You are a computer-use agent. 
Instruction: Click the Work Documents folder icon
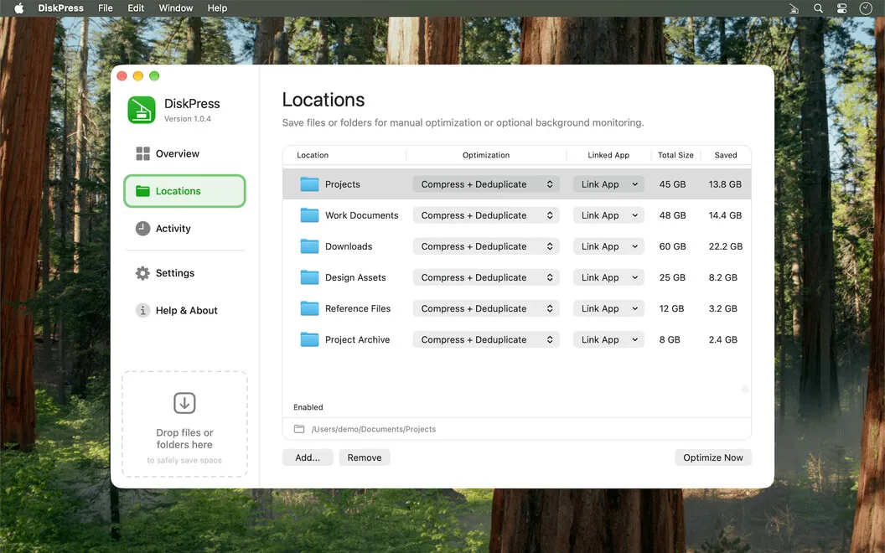[309, 215]
